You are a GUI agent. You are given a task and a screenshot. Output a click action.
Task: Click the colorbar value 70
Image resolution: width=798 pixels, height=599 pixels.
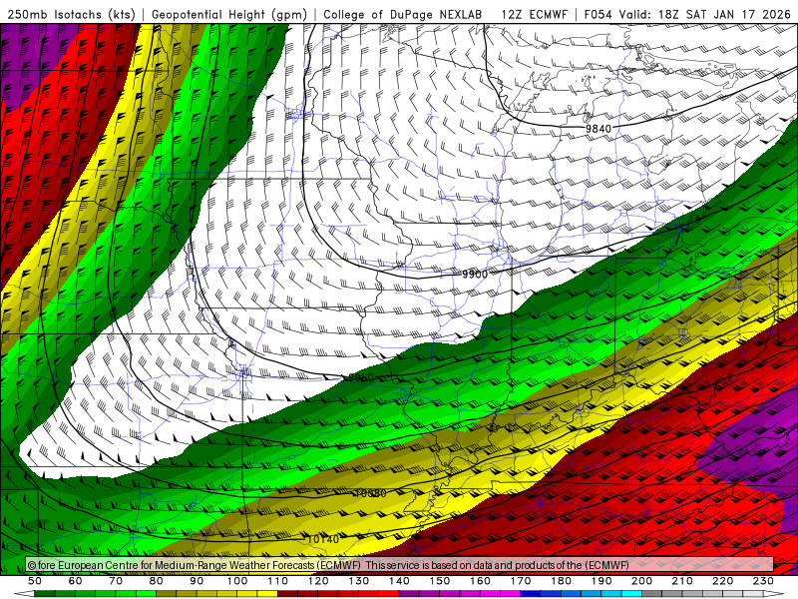click(116, 581)
